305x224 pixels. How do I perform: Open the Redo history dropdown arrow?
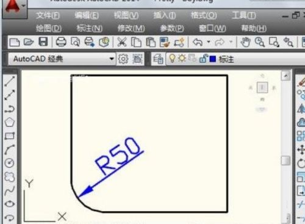tap(231, 42)
